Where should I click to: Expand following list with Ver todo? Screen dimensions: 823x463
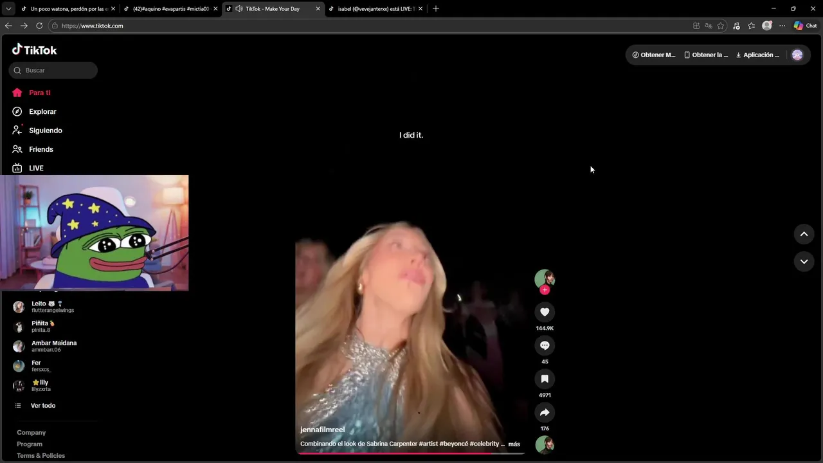coord(35,405)
